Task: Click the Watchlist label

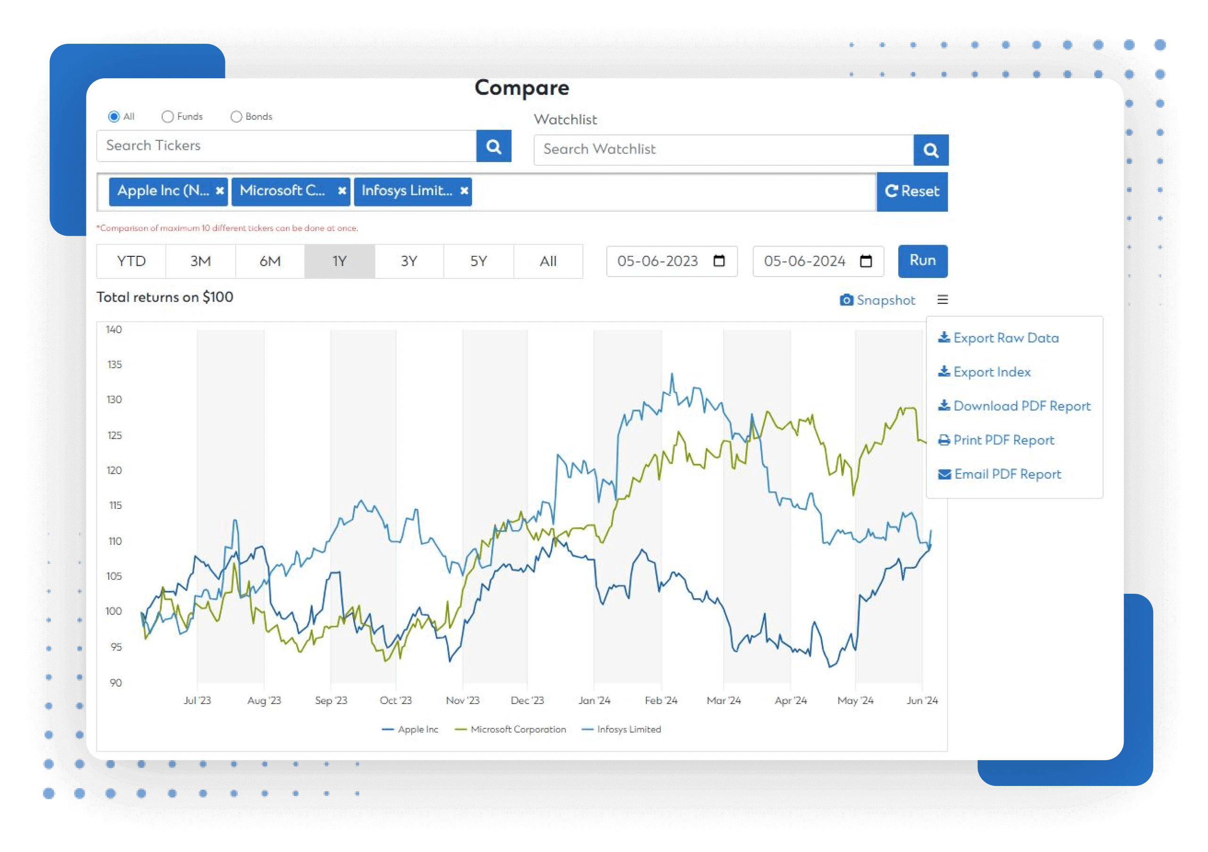Action: [566, 120]
